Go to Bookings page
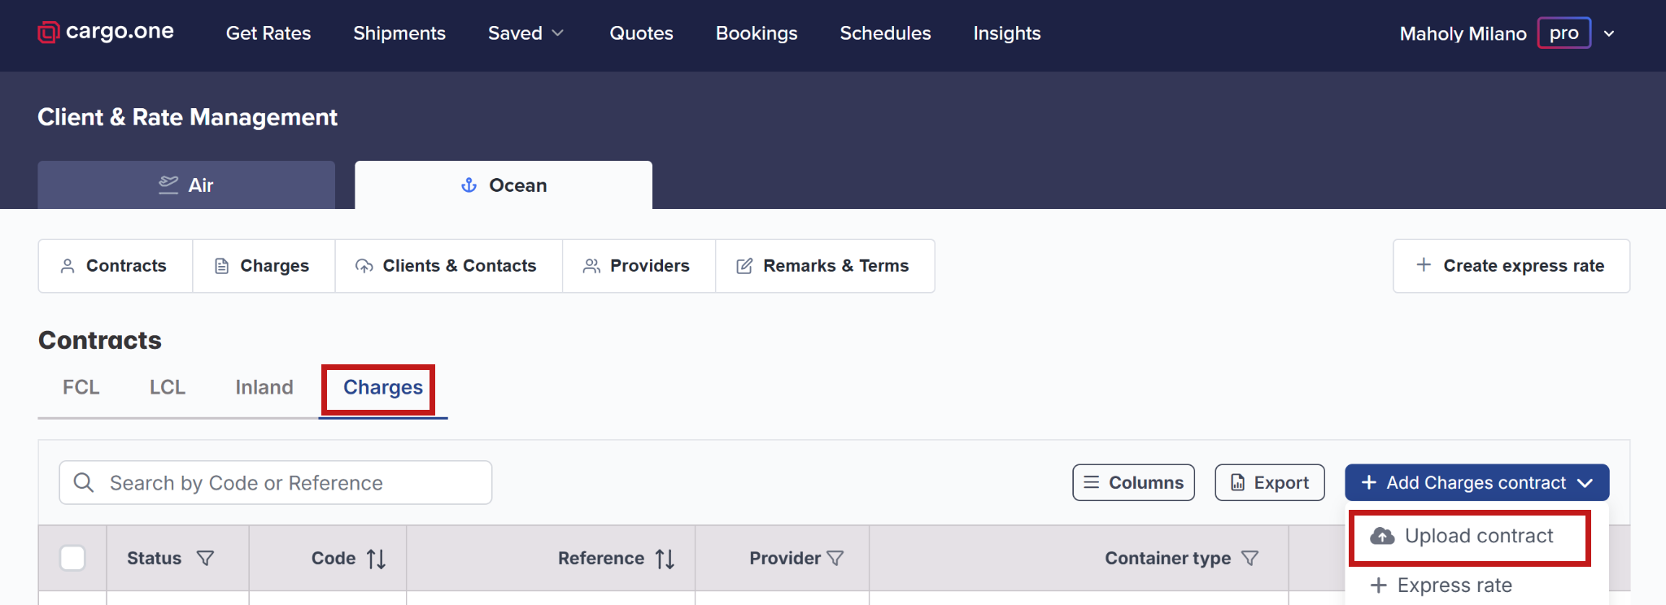Image resolution: width=1666 pixels, height=605 pixels. pyautogui.click(x=757, y=33)
